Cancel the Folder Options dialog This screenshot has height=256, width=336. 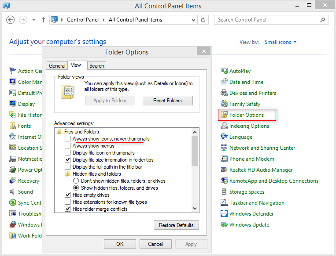click(155, 244)
